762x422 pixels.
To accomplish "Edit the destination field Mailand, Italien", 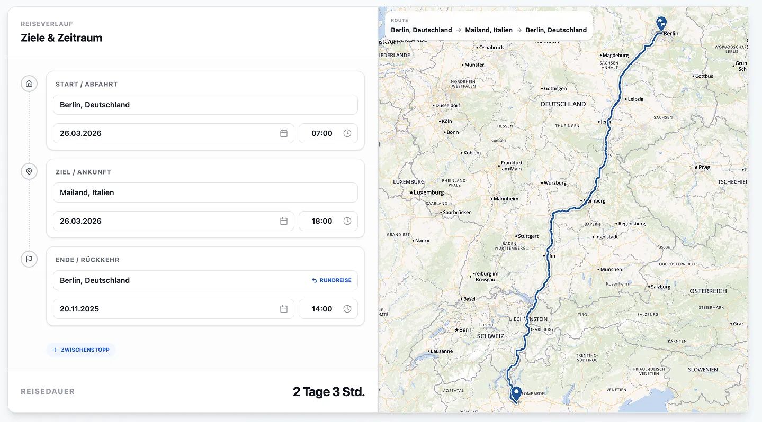I will coord(205,192).
